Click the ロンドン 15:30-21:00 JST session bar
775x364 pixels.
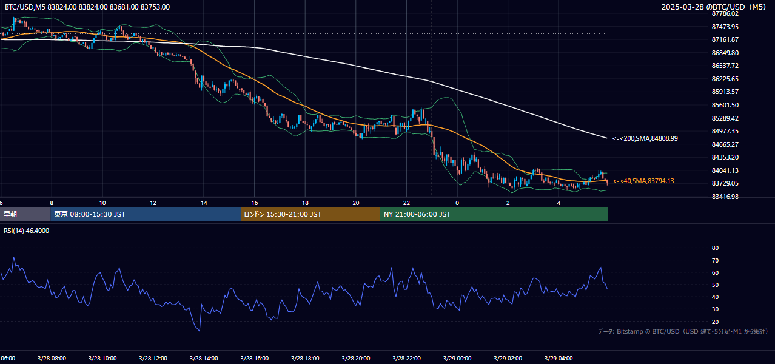310,214
